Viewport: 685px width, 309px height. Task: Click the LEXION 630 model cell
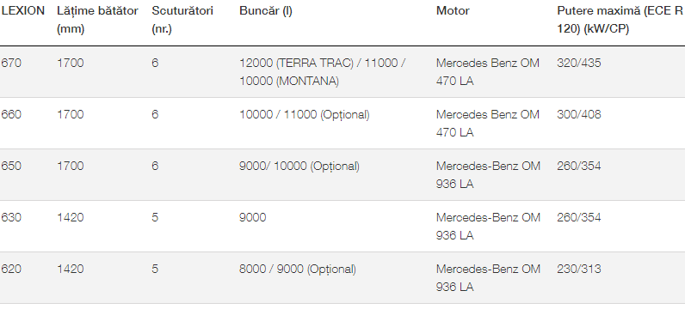(11, 217)
